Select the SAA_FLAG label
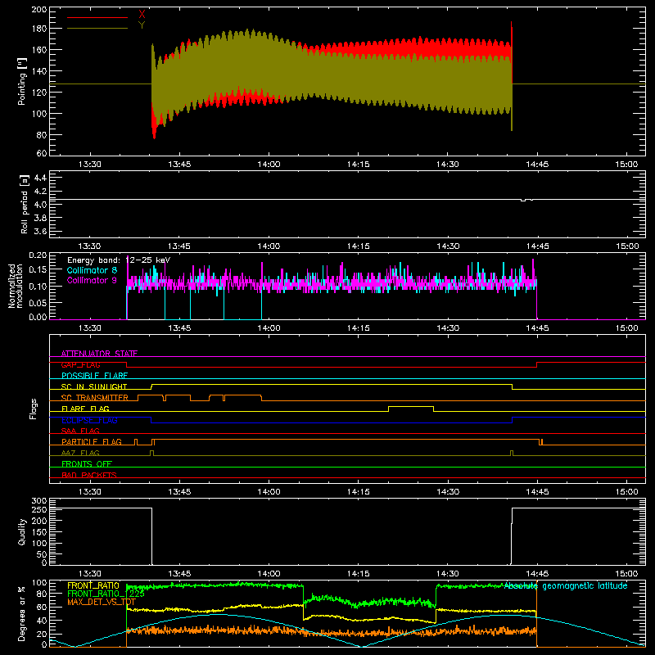Image resolution: width=655 pixels, height=655 pixels. tap(80, 431)
